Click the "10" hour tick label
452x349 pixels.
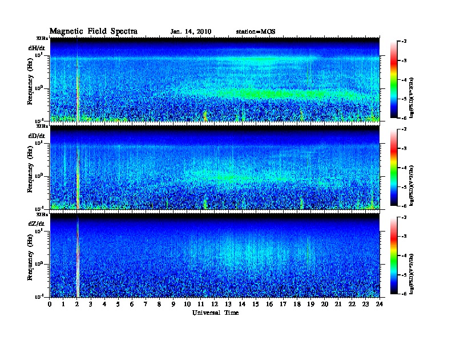coord(187,304)
